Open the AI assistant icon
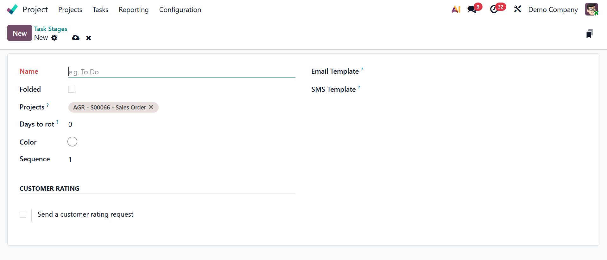 point(456,9)
